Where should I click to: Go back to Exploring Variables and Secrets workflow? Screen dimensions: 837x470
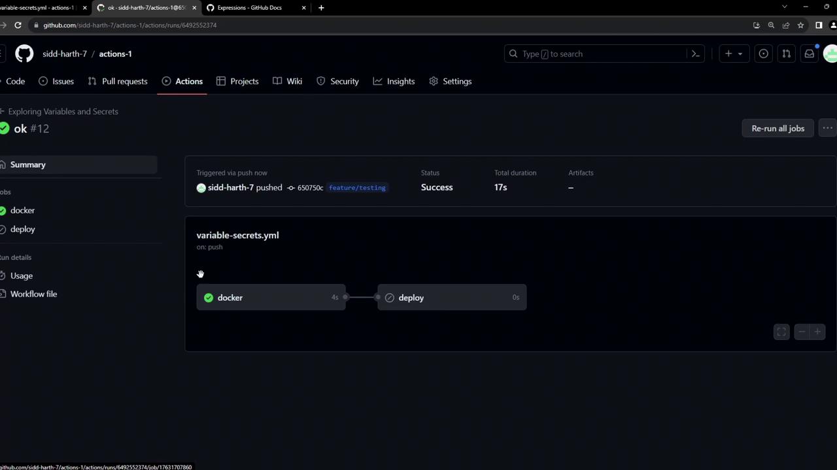63,112
